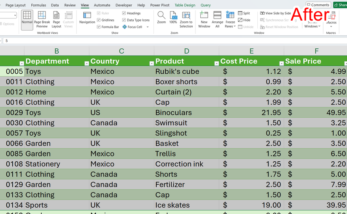Open the Review tab

(x=70, y=5)
